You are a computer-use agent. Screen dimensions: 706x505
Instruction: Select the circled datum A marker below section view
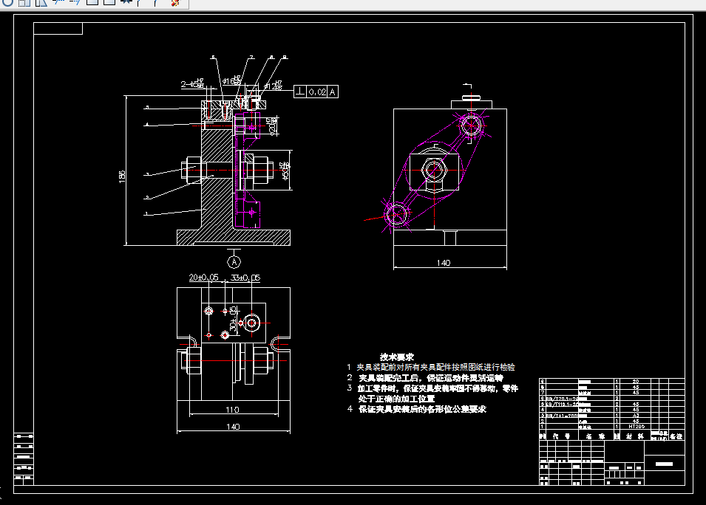point(234,261)
